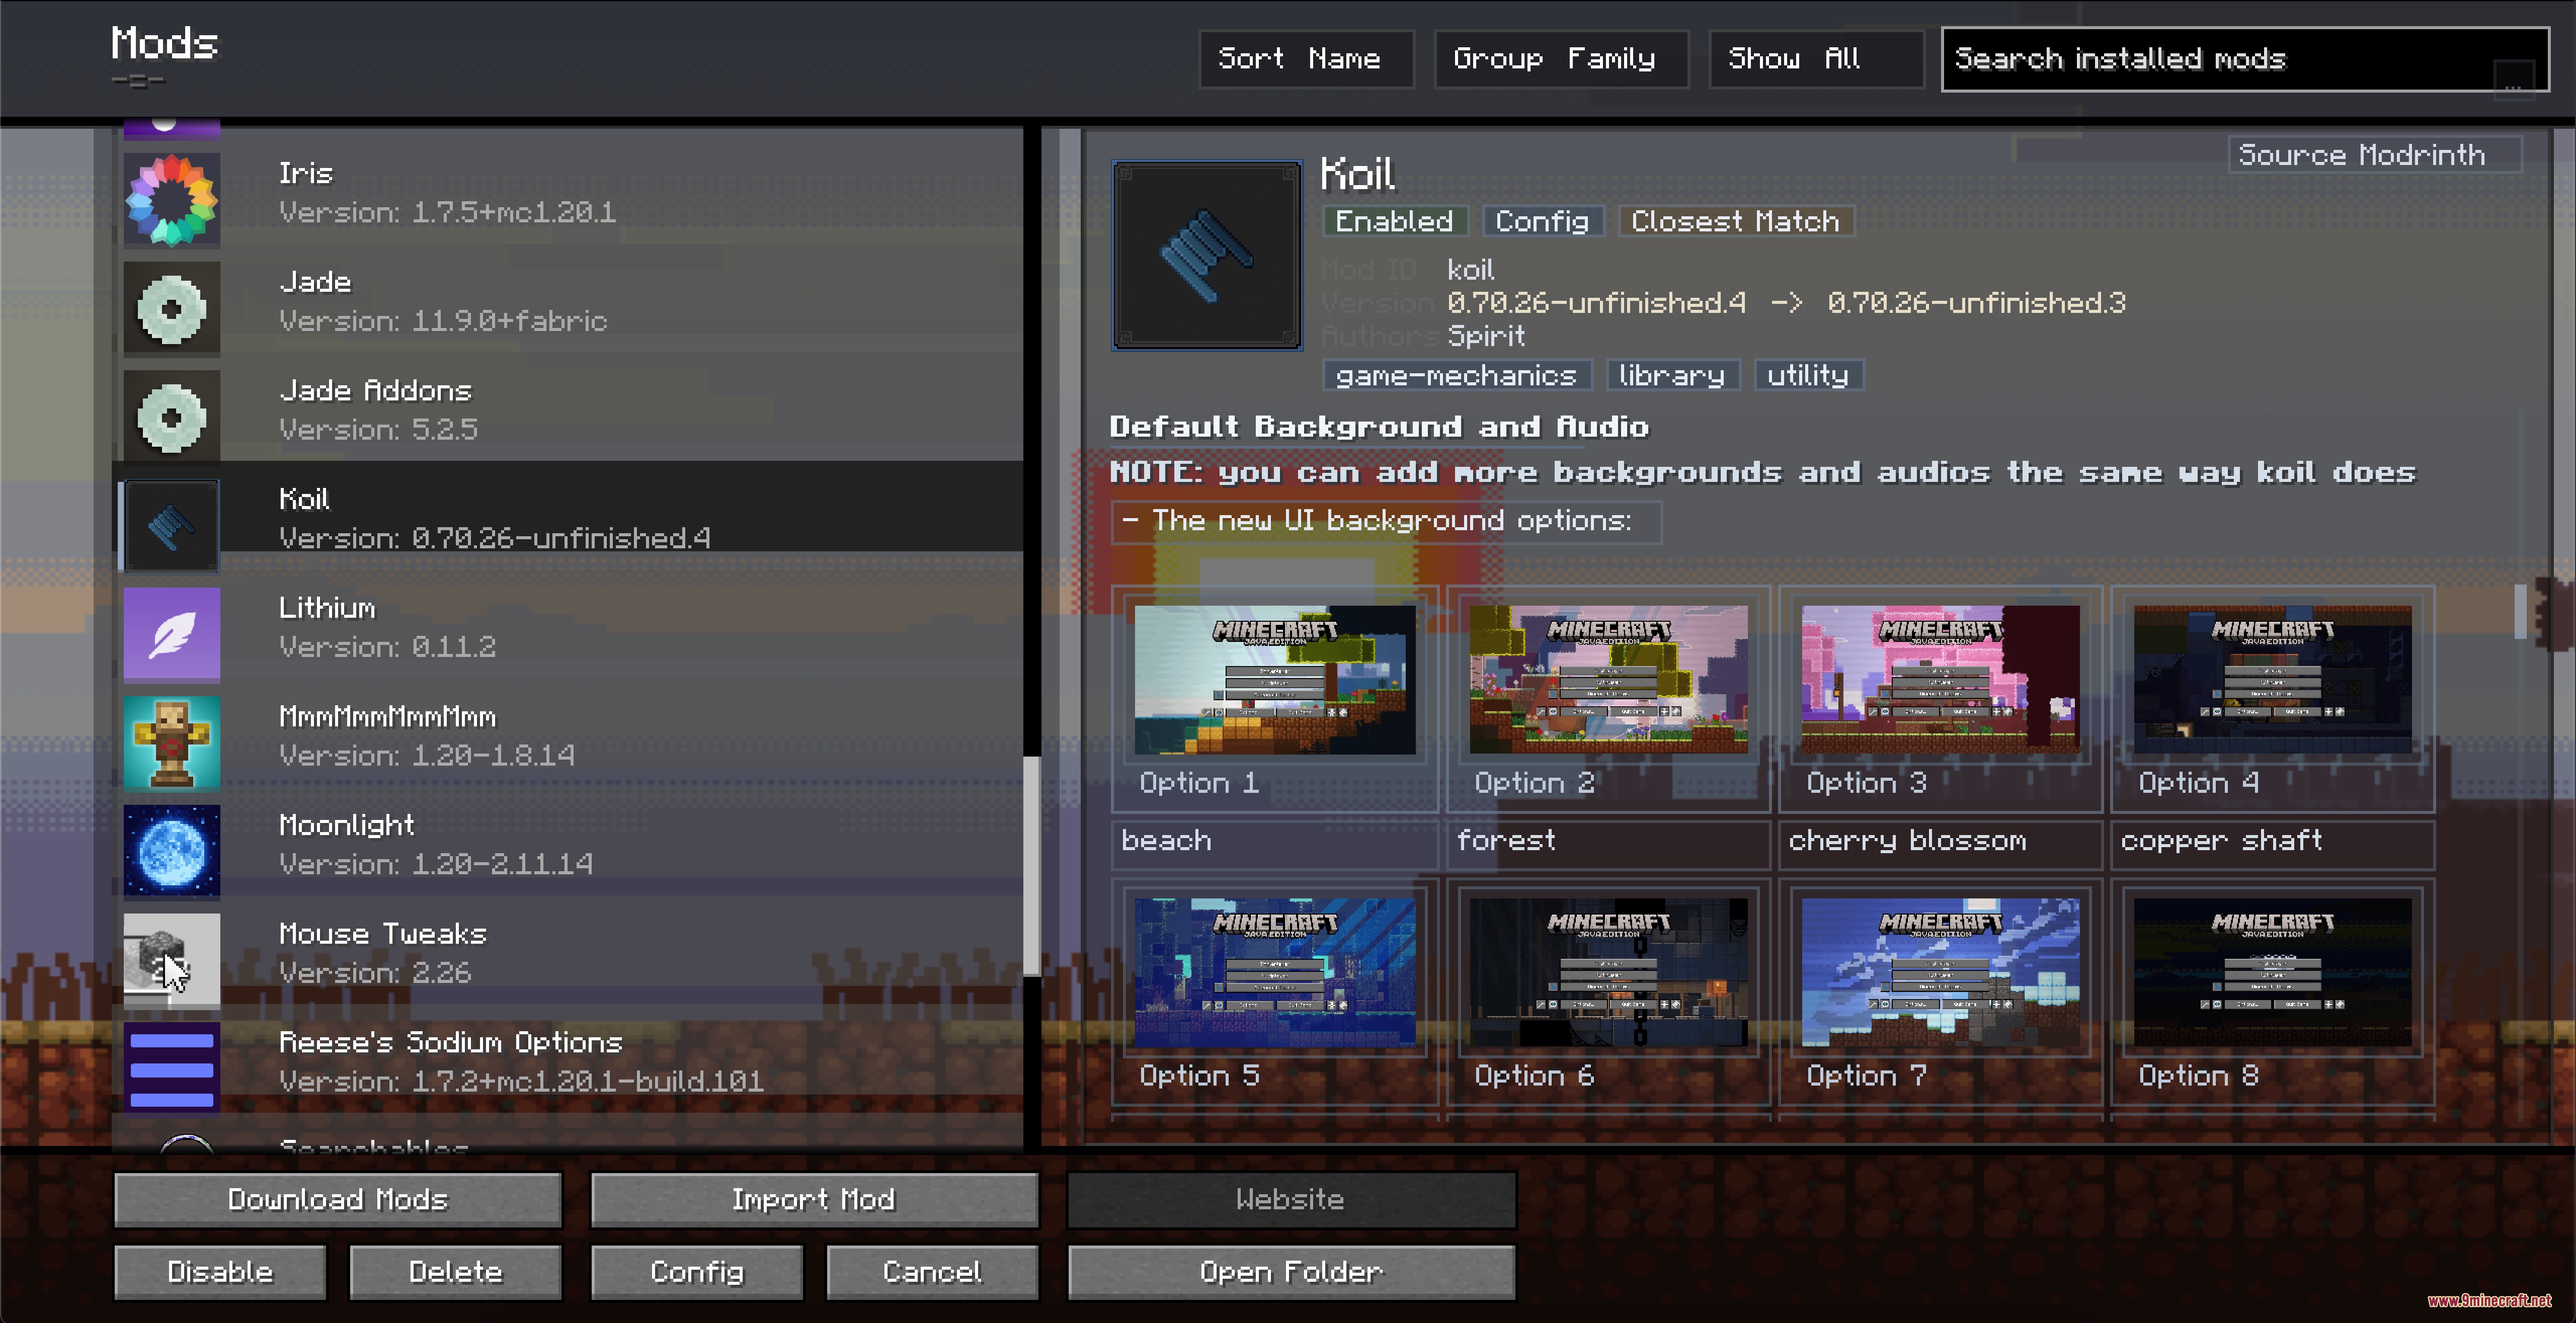Focus the Search installed mods field

(x=2245, y=59)
